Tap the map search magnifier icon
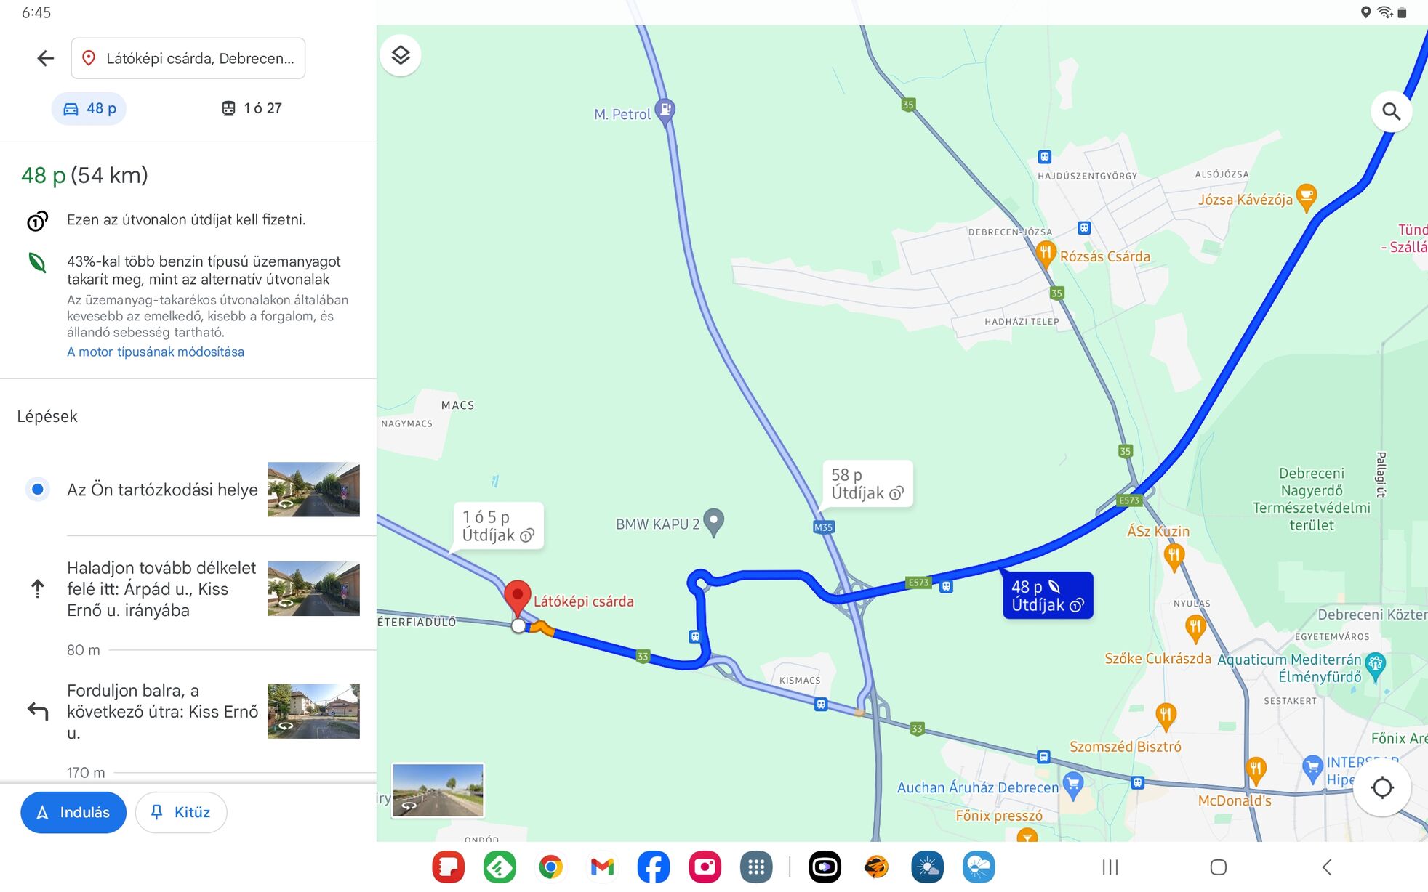 (1391, 111)
